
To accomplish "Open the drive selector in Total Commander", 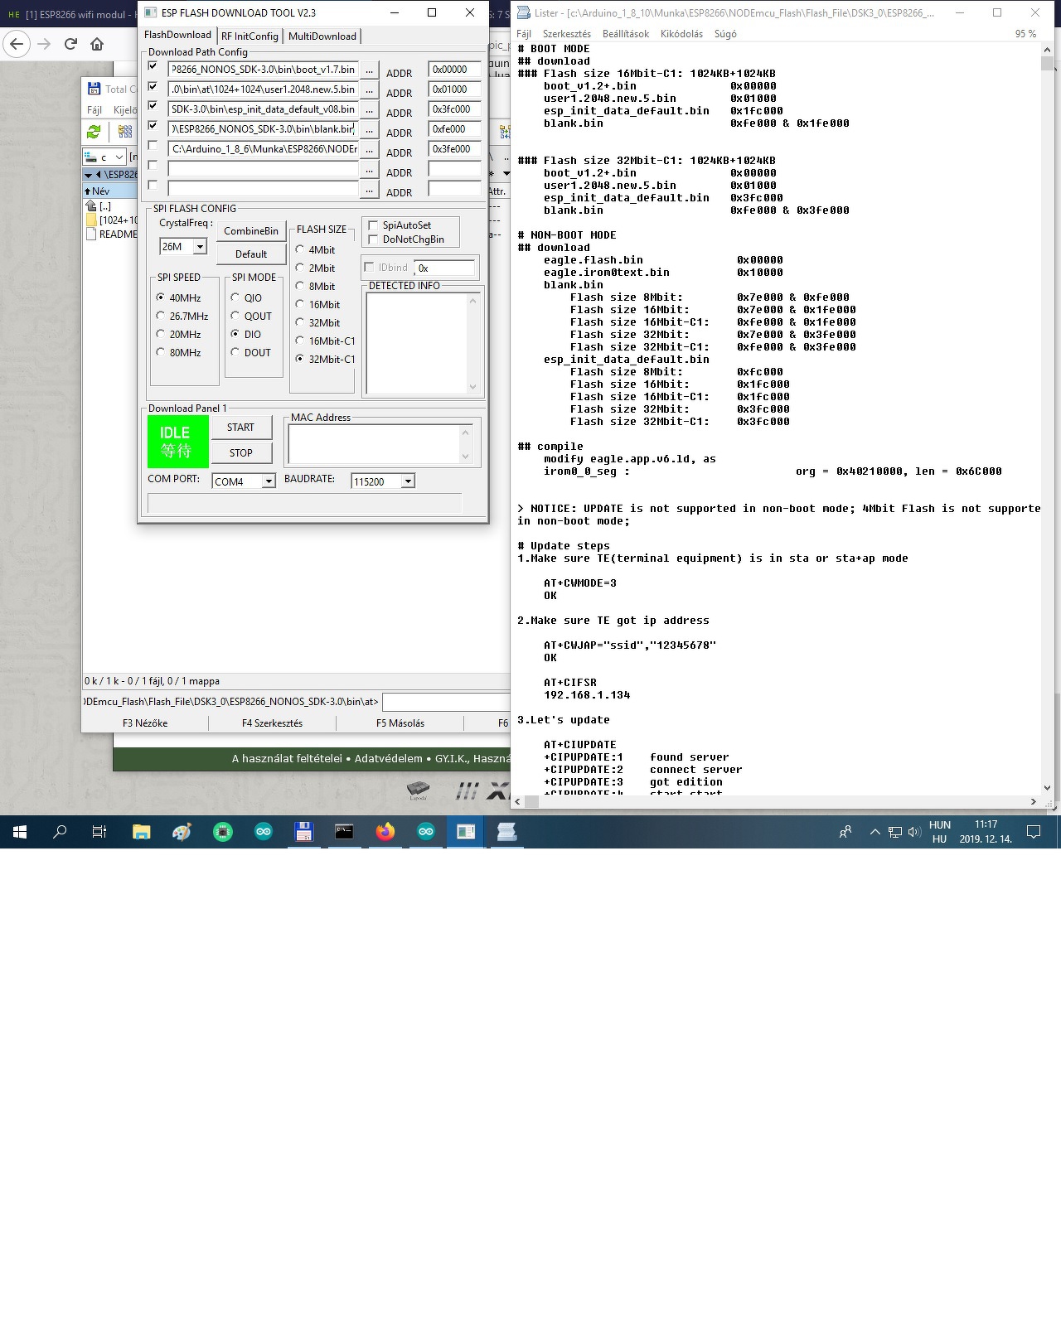I will [104, 157].
